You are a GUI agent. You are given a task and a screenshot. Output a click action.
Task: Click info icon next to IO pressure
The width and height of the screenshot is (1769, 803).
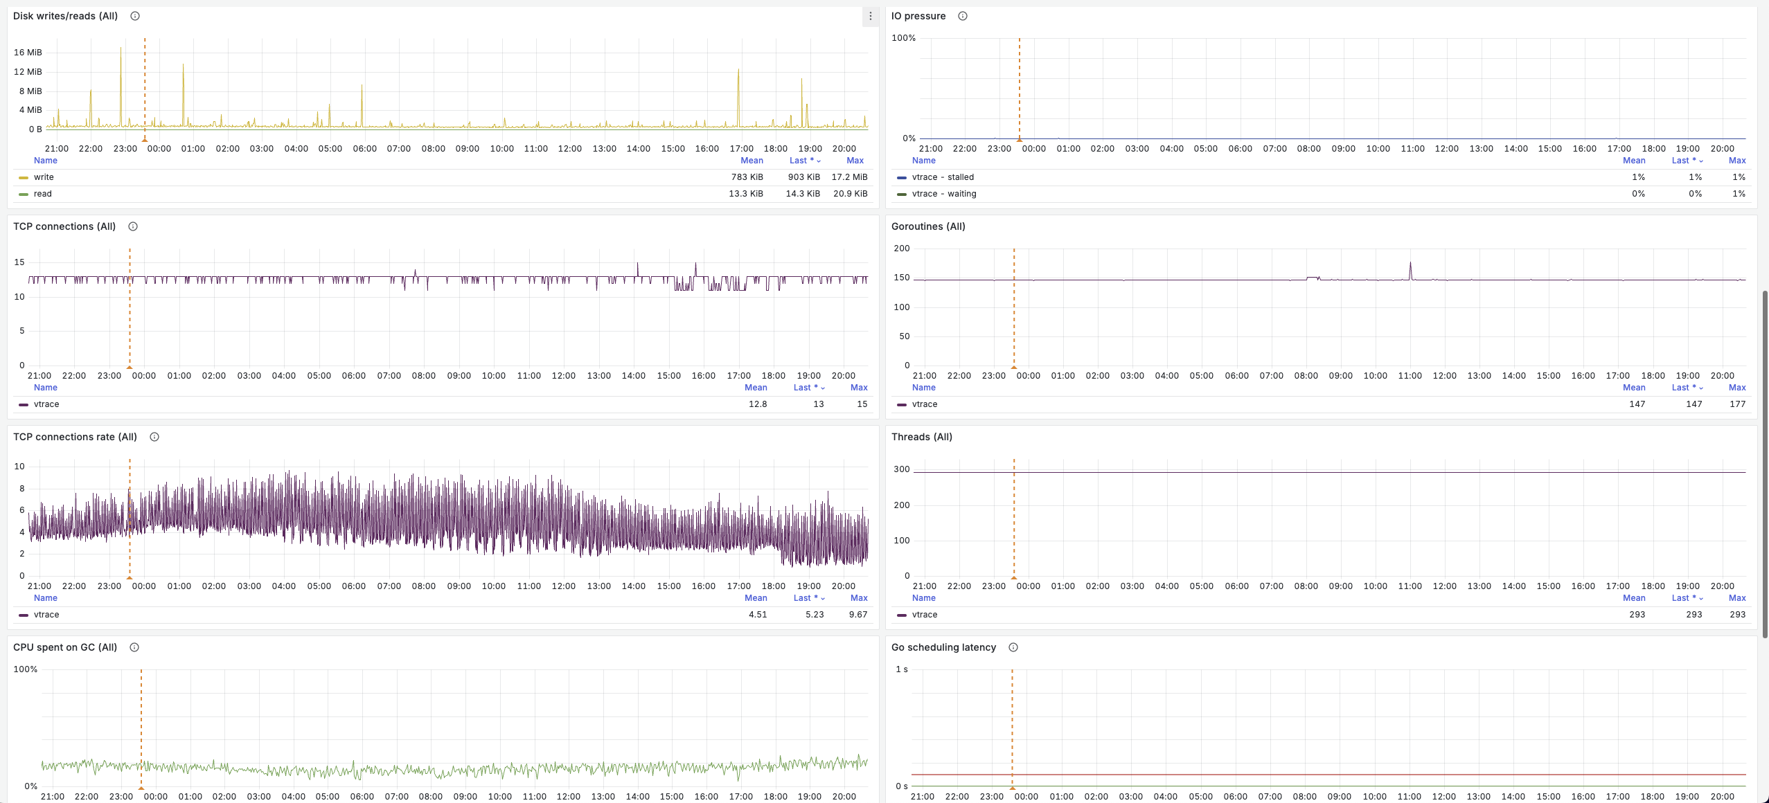tap(962, 16)
